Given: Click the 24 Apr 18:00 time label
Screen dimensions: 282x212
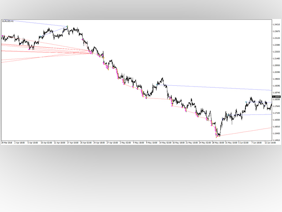Looking at the screenshot, I should [x=99, y=143].
